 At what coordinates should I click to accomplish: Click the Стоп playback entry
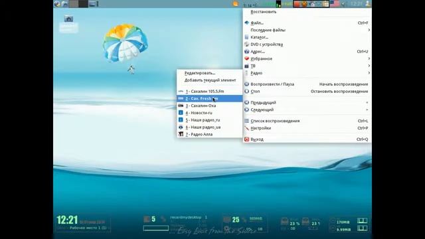(x=307, y=92)
